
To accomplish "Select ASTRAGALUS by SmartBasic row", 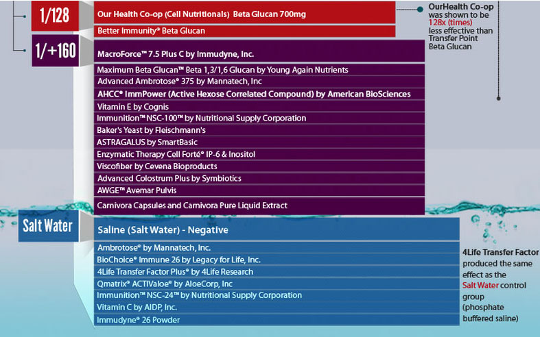I will [259, 142].
